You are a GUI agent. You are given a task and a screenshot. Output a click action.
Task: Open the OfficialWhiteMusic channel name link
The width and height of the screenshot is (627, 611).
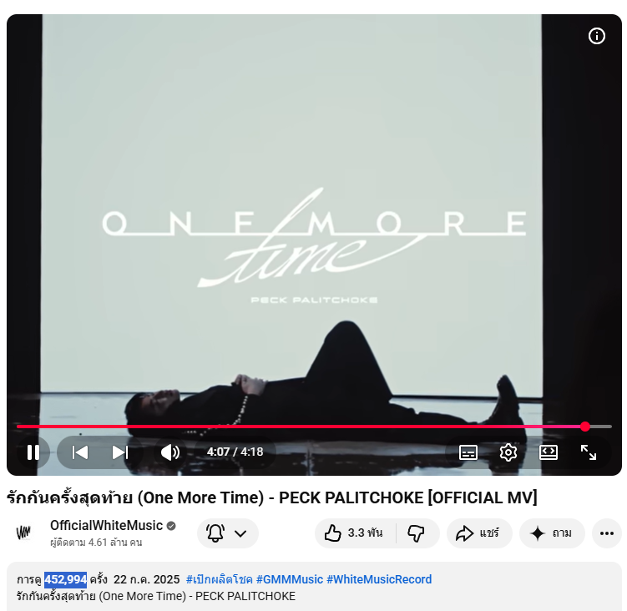[106, 525]
